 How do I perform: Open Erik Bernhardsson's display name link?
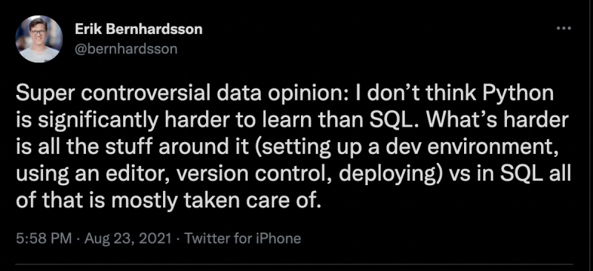point(139,30)
